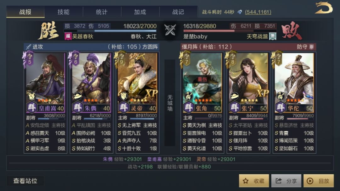Viewport: 340px width, 191px height.
Task: Click the star icon on 收藏
Action: tap(246, 181)
